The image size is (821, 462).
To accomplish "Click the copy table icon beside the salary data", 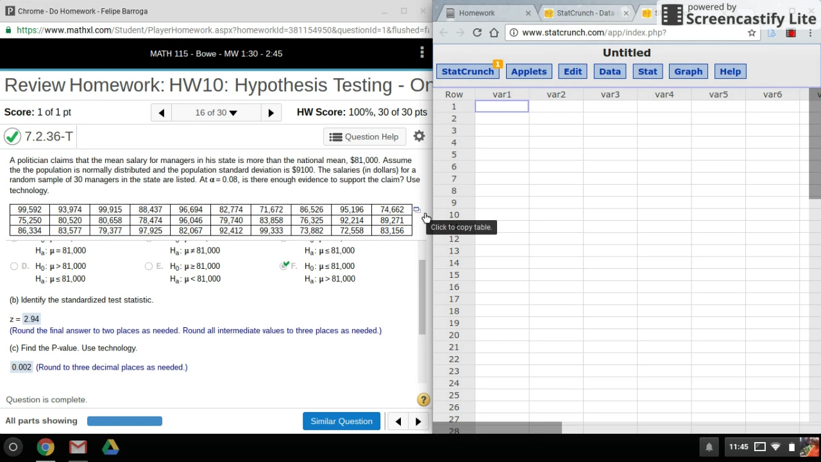I will [416, 210].
